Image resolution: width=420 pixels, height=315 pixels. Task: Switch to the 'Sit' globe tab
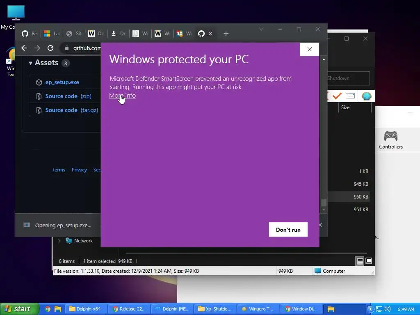74,34
